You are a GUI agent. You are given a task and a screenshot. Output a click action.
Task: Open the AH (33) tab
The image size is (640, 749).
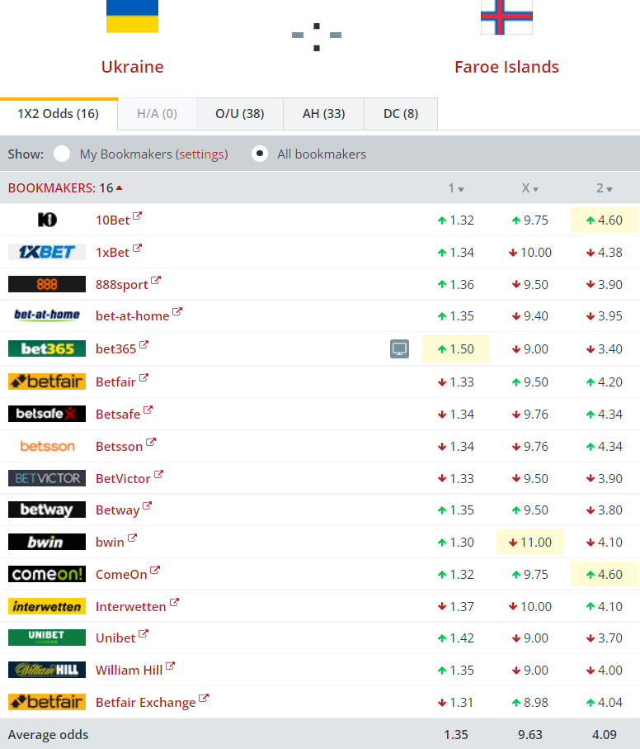click(x=323, y=114)
